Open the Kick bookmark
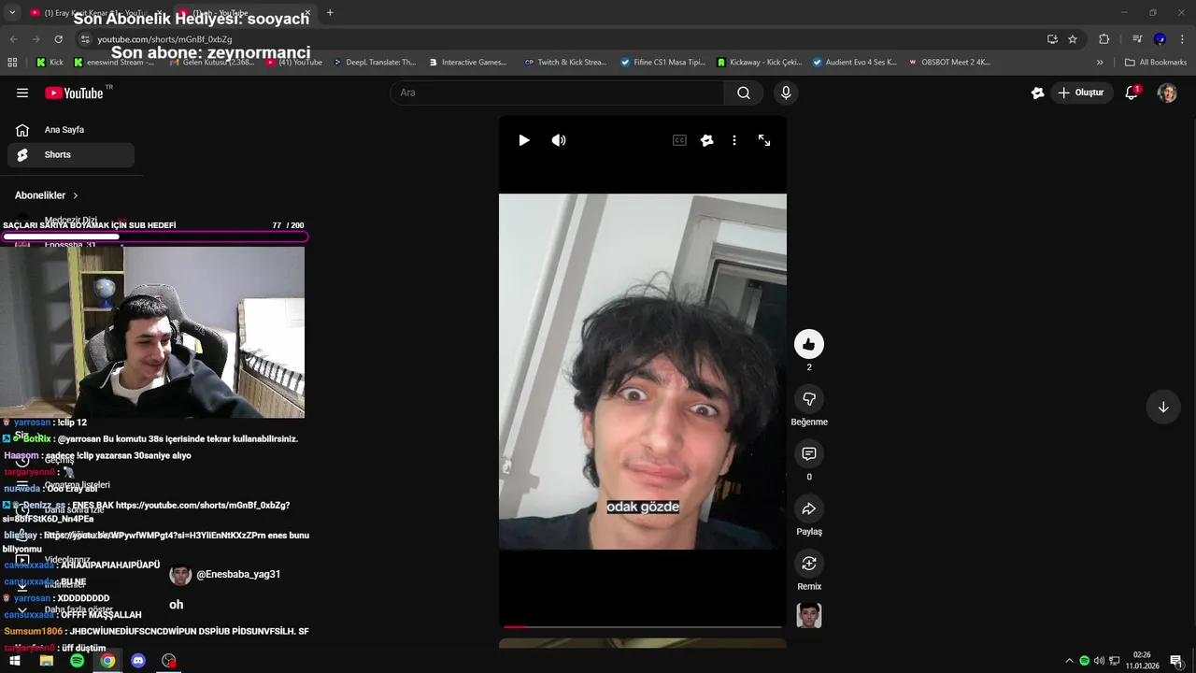This screenshot has height=673, width=1196. click(x=50, y=63)
